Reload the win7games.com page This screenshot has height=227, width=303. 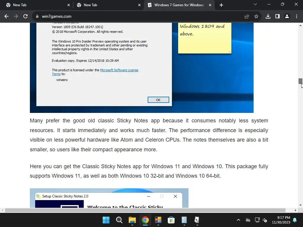(x=25, y=17)
